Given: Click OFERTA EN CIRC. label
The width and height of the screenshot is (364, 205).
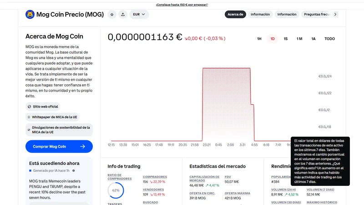Looking at the screenshot, I should click(x=202, y=193).
